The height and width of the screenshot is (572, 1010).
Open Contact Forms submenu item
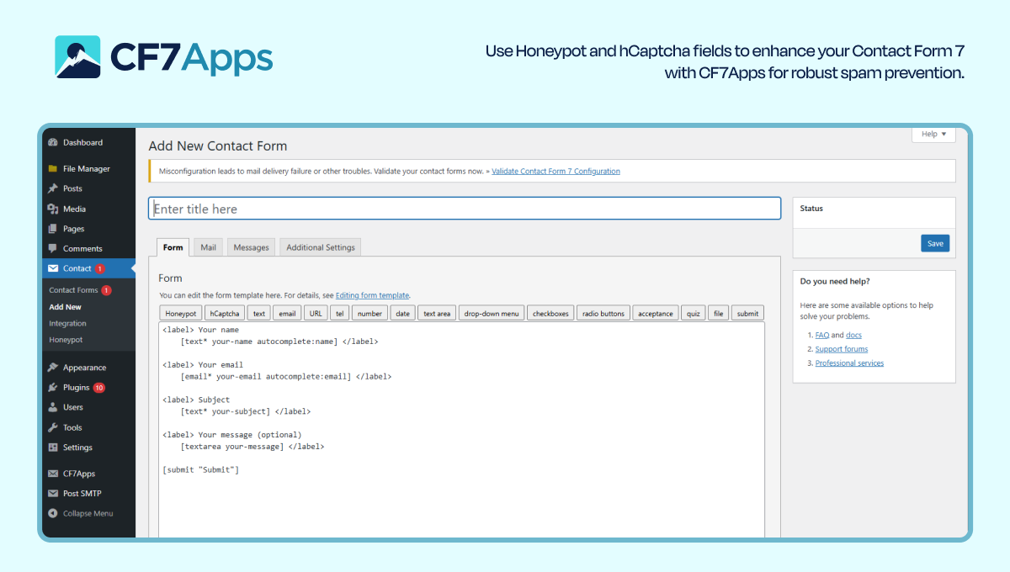point(73,290)
